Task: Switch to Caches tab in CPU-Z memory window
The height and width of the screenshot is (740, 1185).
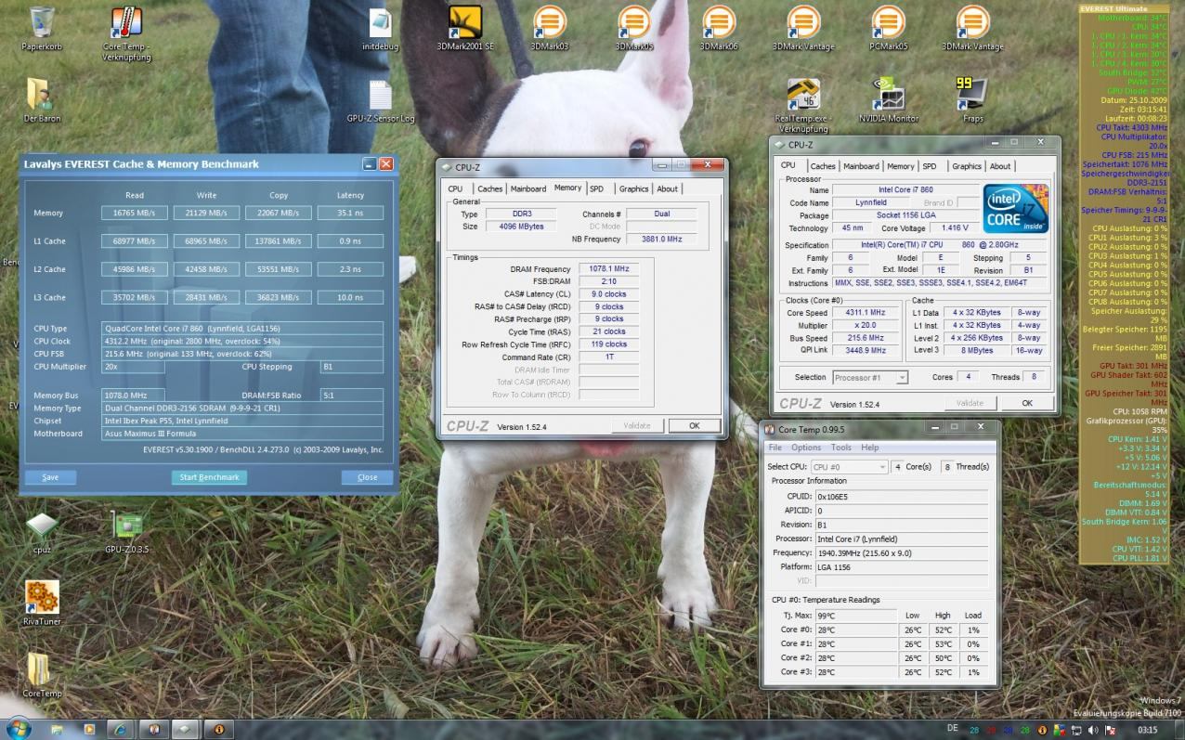Action: (489, 188)
